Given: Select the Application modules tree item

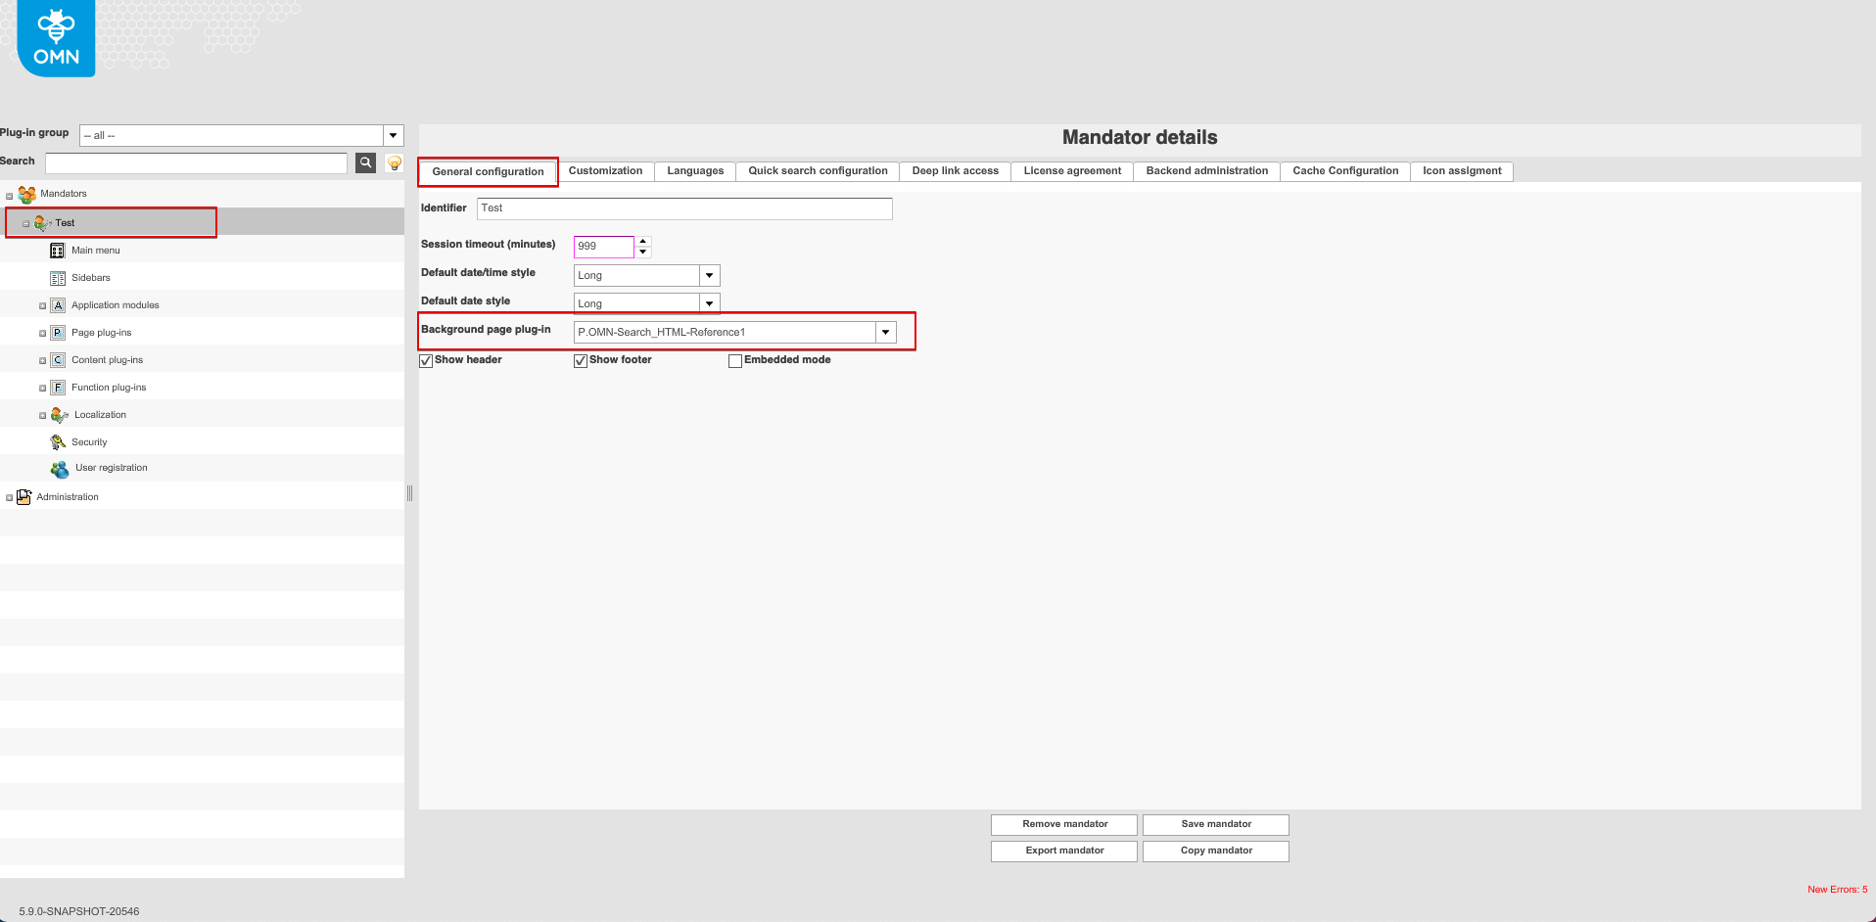Looking at the screenshot, I should tap(116, 305).
